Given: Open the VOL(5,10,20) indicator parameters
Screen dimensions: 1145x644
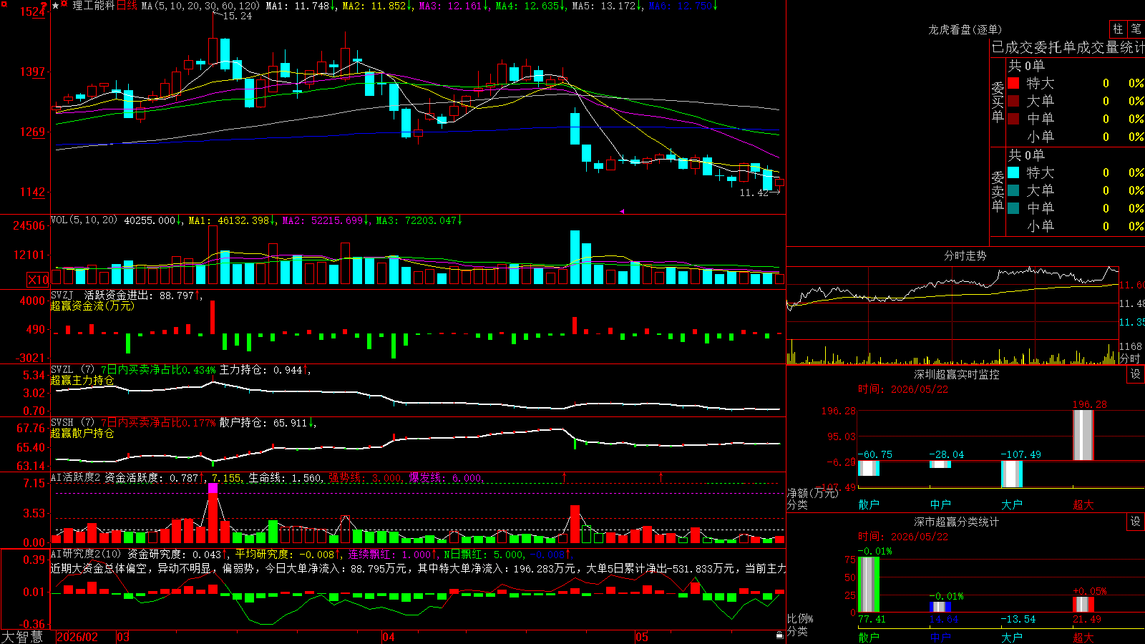Looking at the screenshot, I should tap(84, 220).
